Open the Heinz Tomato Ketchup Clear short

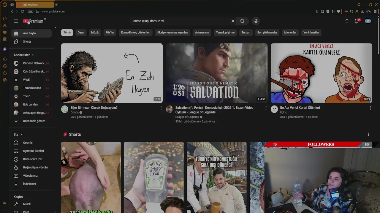[154, 177]
